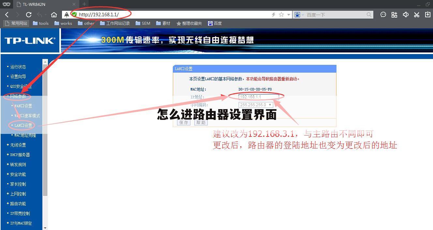Open the Baidu search engine selector
Viewport: 433px width, 230px height.
pyautogui.click(x=299, y=15)
